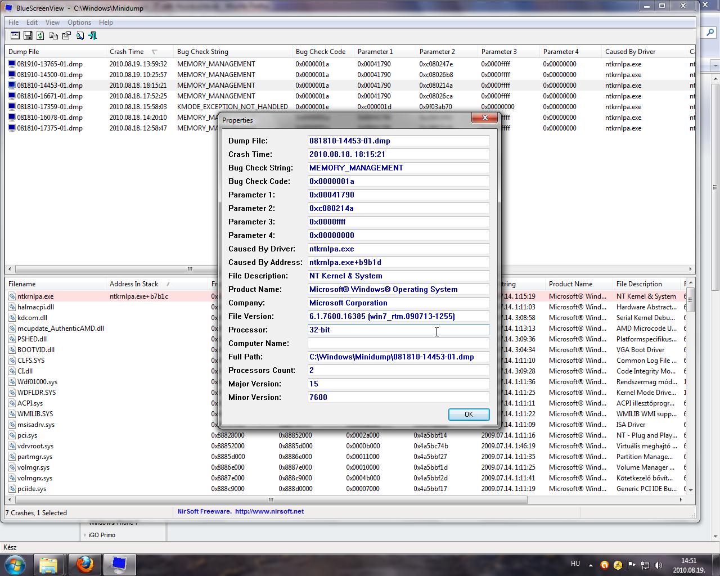This screenshot has height=576, width=720.
Task: Click the Copy Selected Items toolbar icon
Action: point(53,35)
